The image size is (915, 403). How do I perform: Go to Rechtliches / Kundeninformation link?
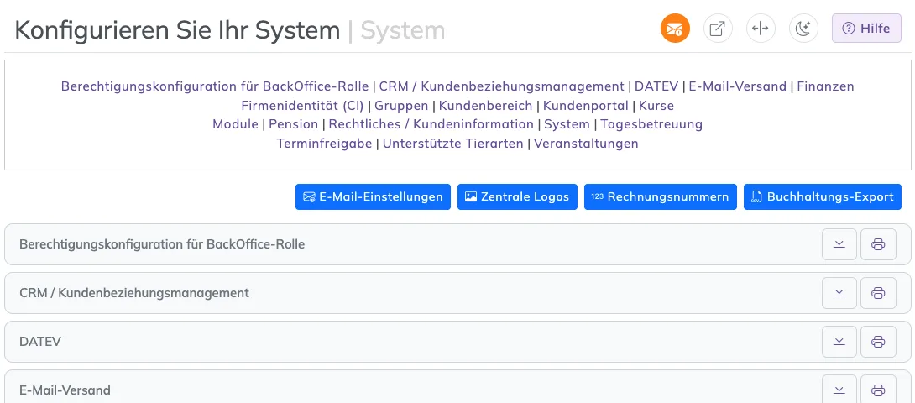[431, 123]
